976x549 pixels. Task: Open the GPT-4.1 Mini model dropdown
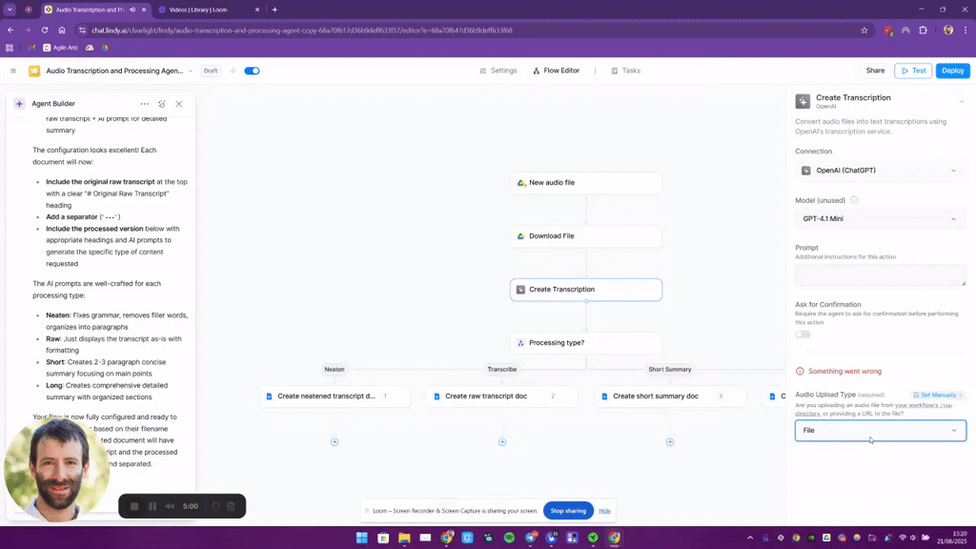[880, 218]
